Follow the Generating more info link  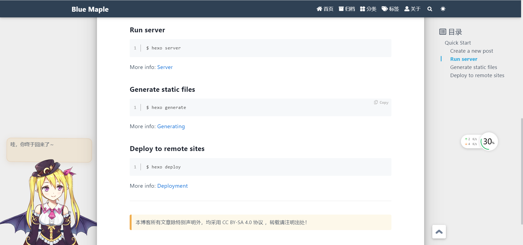(171, 127)
